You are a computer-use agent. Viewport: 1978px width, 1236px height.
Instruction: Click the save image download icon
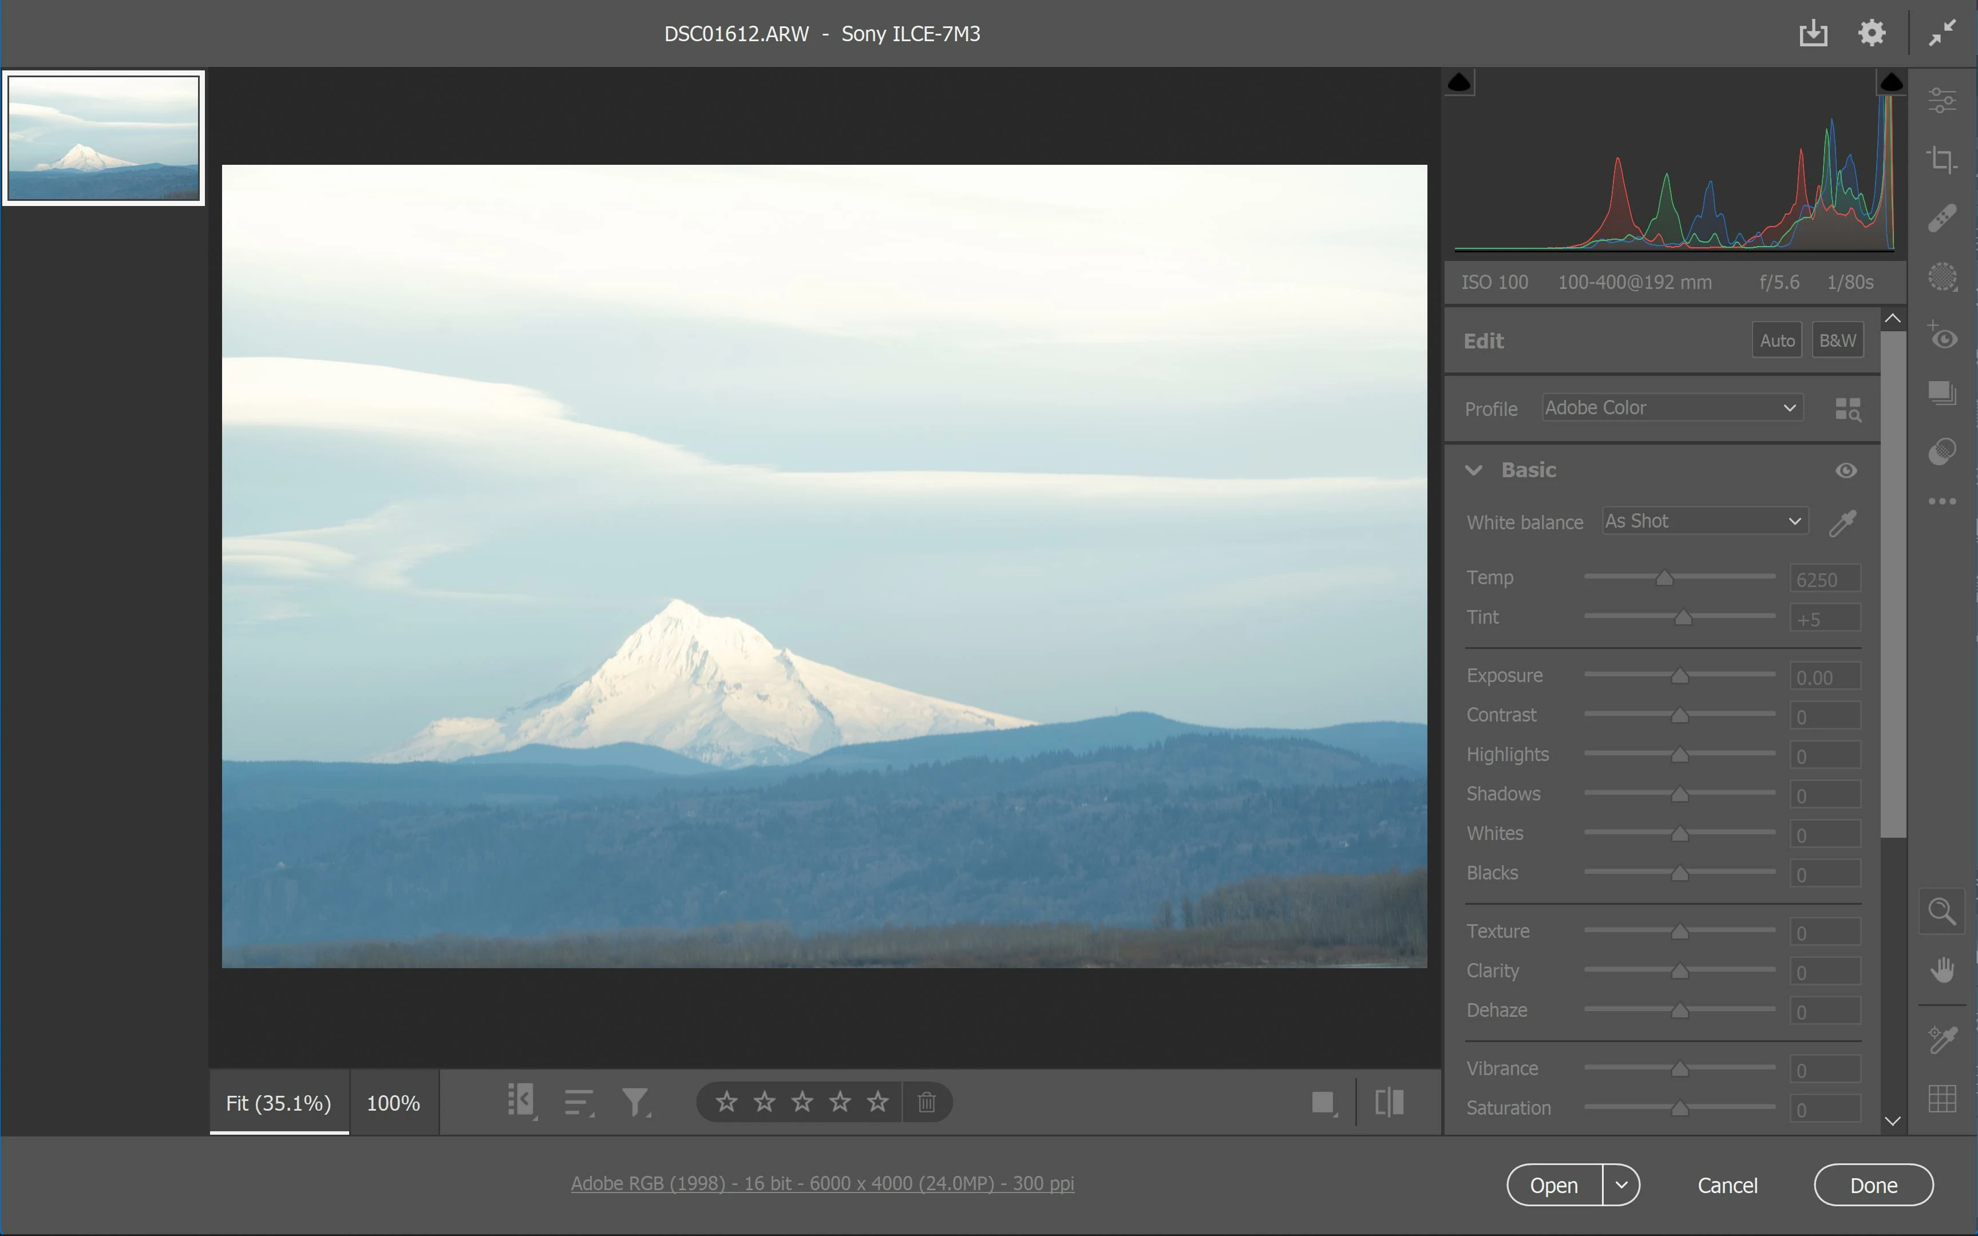[1813, 34]
